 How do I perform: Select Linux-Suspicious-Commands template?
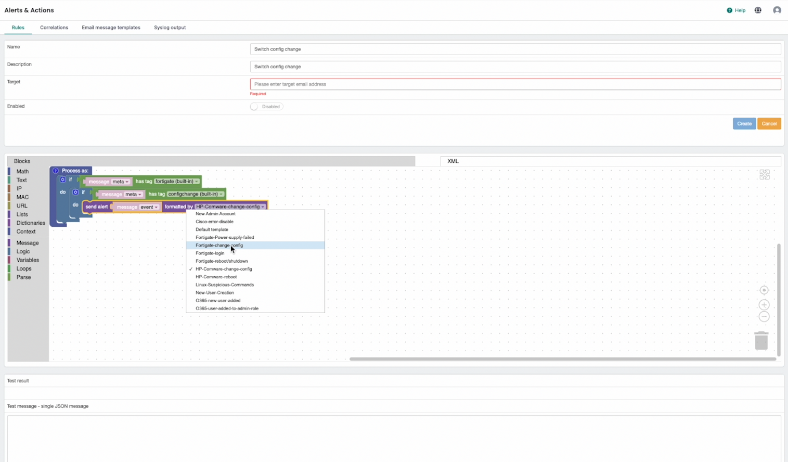click(x=255, y=285)
